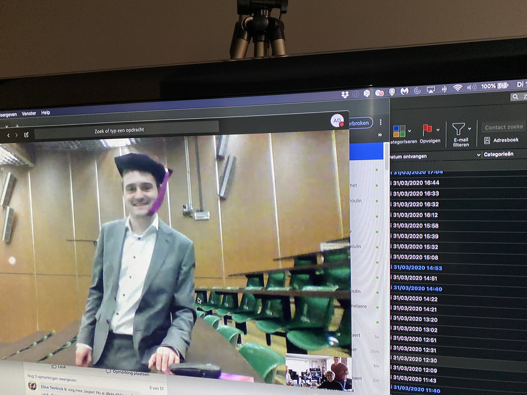This screenshot has height=395, width=527.
Task: Click the Dropbox icon in the menu bar
Action: tap(344, 94)
